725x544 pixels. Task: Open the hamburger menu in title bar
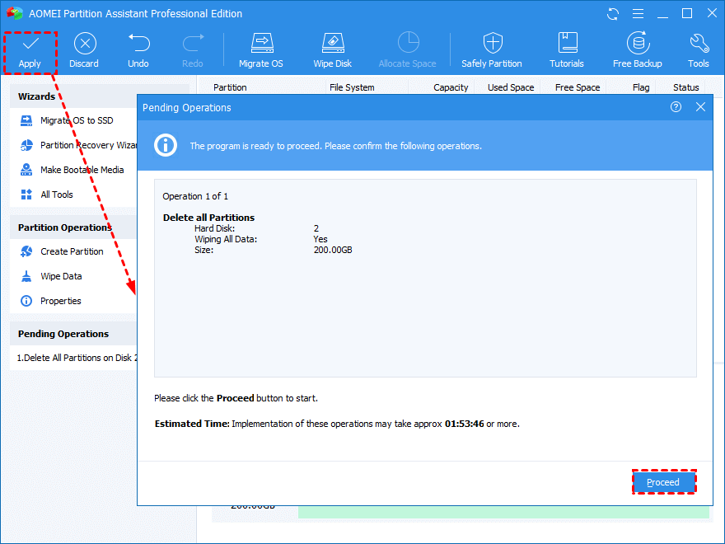(638, 14)
